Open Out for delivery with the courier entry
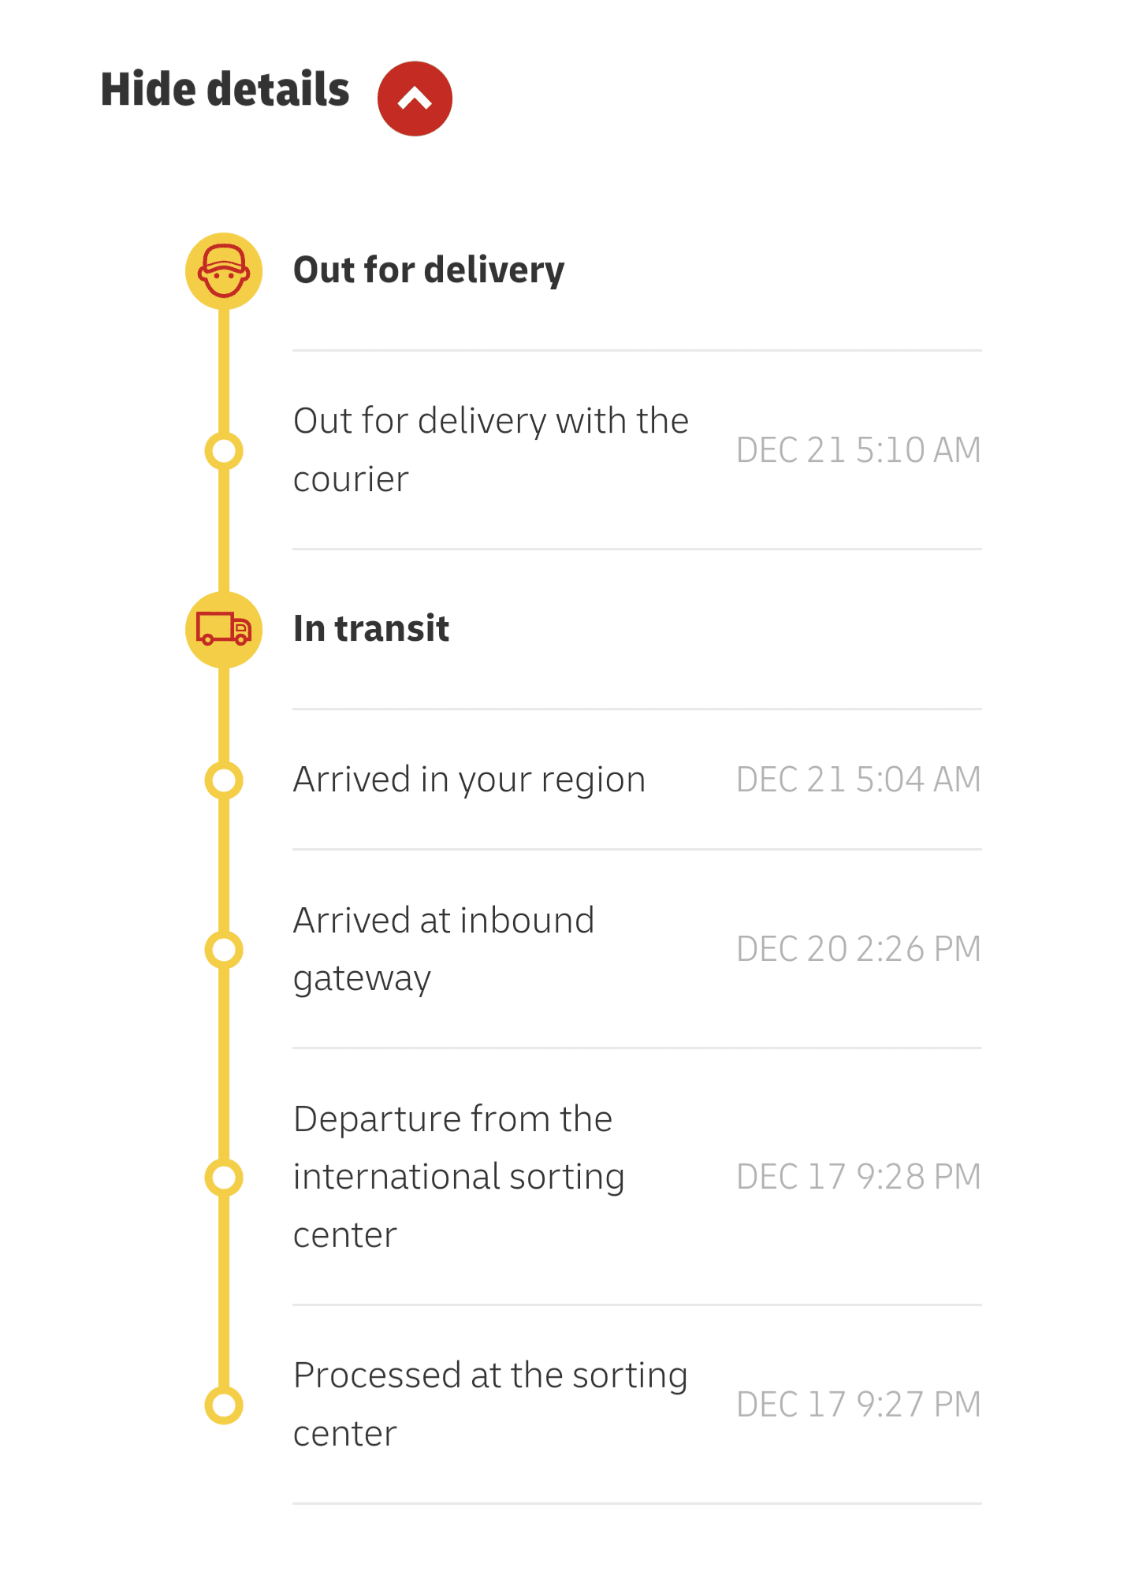This screenshot has height=1586, width=1135. [x=637, y=450]
